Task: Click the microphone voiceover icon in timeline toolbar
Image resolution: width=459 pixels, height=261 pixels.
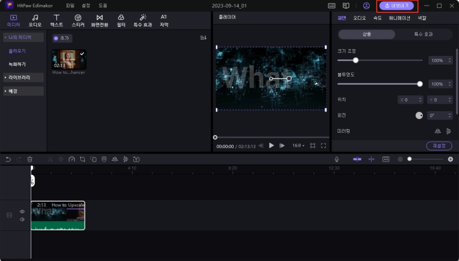Action: click(336, 159)
